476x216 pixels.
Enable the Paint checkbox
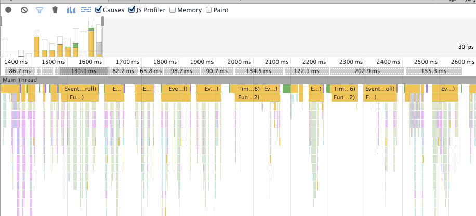[209, 10]
